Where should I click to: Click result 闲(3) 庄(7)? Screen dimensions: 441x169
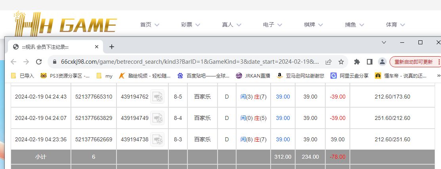click(254, 97)
